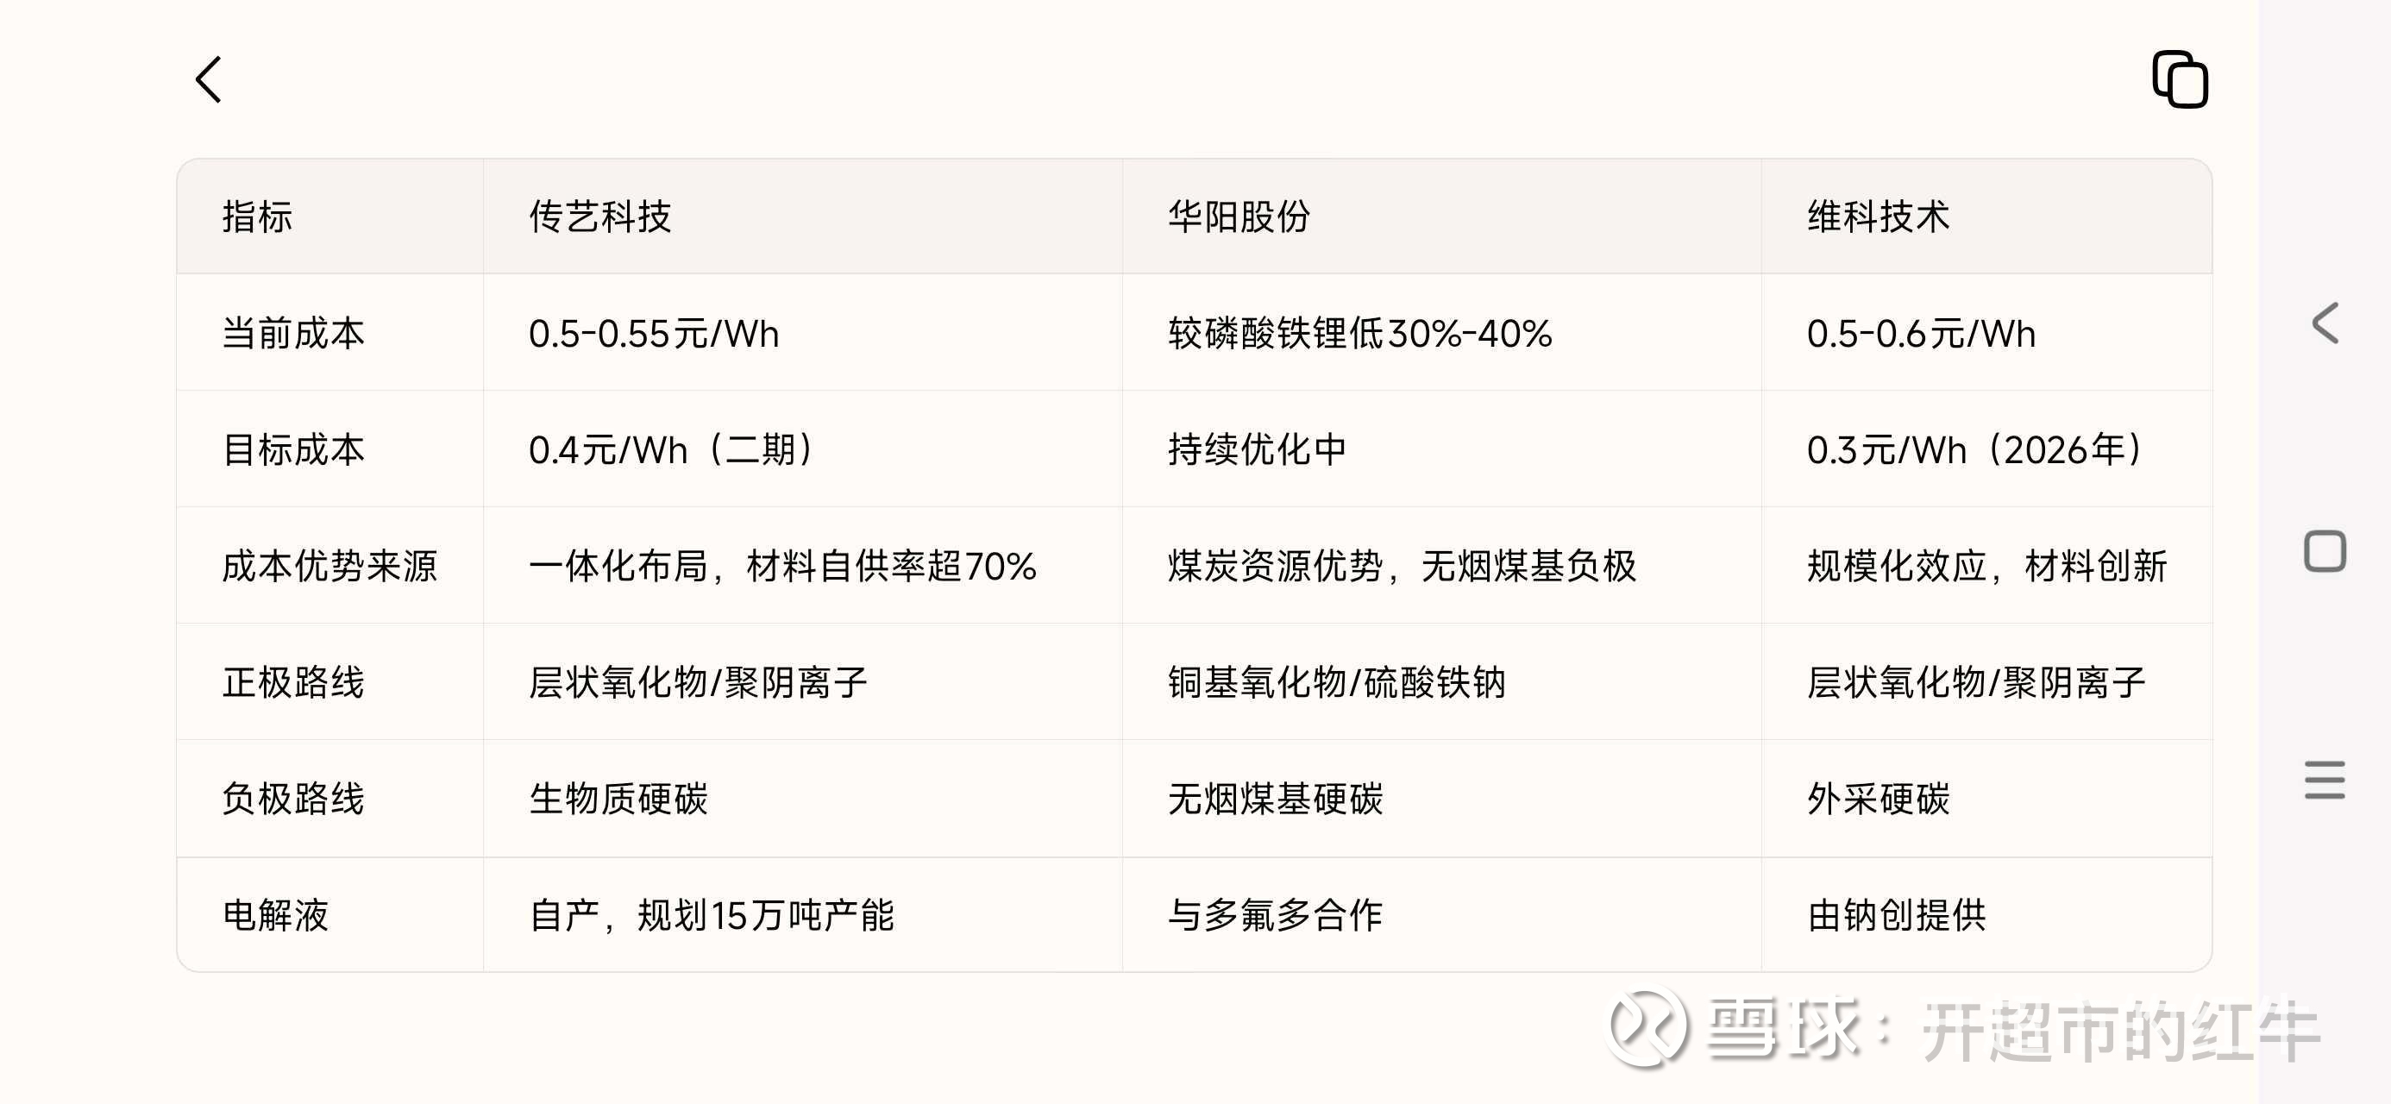Viewport: 2391px width, 1104px height.
Task: Click the 较磷酸铁锂低30%-40% cell
Action: point(1359,333)
